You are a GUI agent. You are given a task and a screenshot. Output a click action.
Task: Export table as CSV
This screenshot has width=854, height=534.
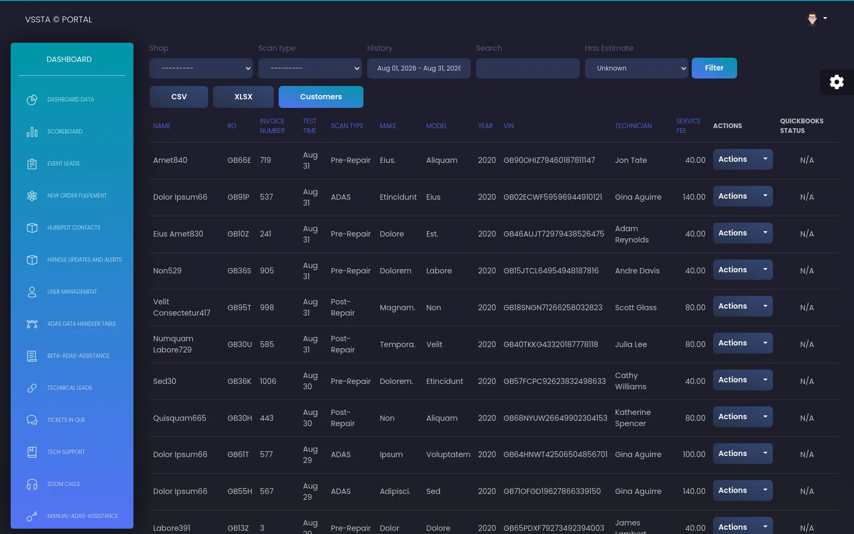(x=179, y=97)
